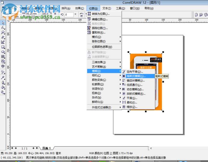Choose 缩放(Z) zoom blur option
Screen dimensions: 208x162
click(138, 107)
